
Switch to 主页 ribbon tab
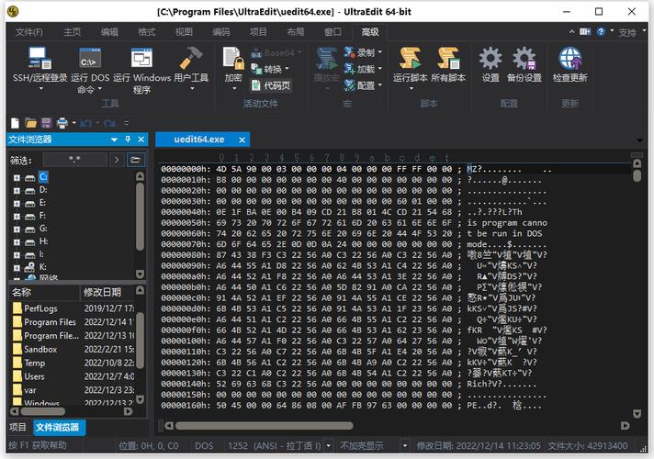coord(73,32)
